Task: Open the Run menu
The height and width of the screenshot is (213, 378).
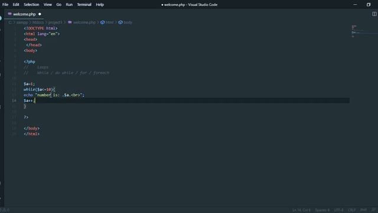Action: (69, 5)
